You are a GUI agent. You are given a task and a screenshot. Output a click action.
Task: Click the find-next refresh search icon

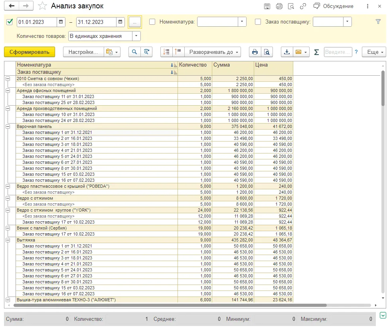[x=146, y=52]
